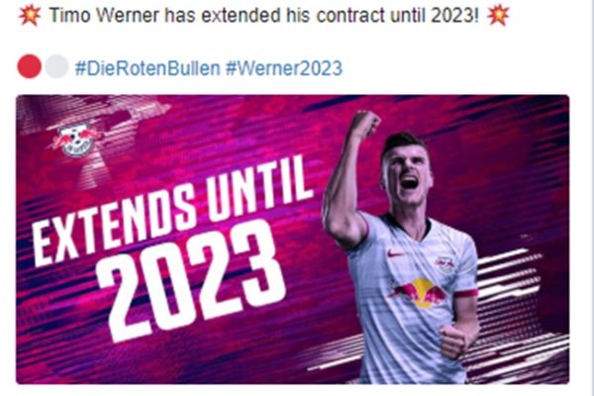The width and height of the screenshot is (594, 396).
Task: Open the contract extension image
Action: click(292, 240)
